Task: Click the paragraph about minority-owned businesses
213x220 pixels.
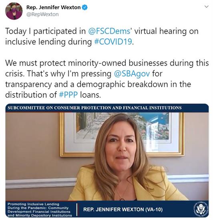Action: (x=107, y=79)
